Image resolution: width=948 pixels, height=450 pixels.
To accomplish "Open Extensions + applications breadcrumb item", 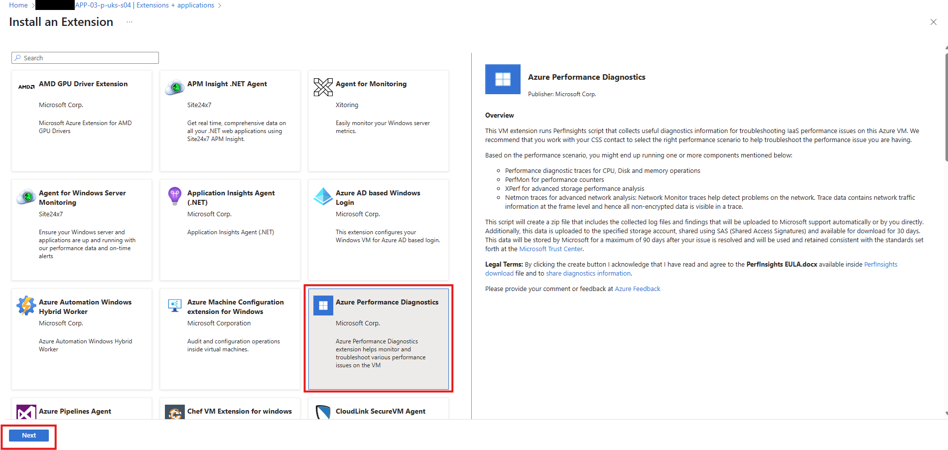I will pos(175,5).
